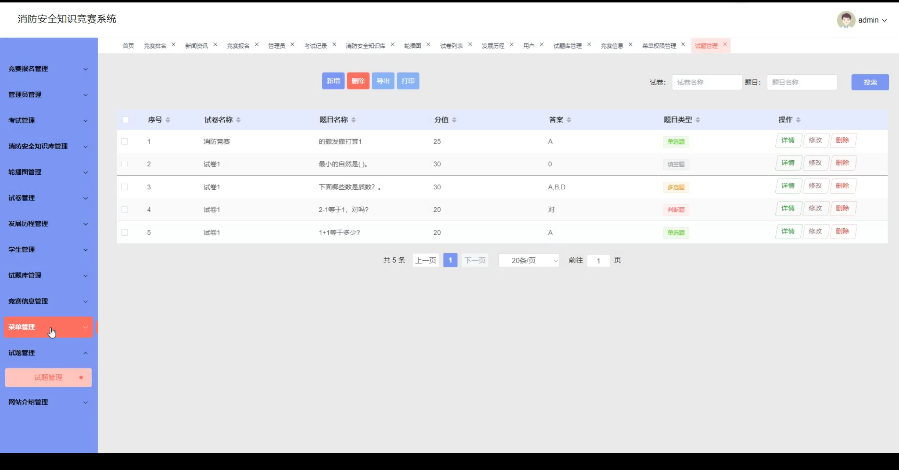The width and height of the screenshot is (899, 470).
Task: Sort by 序号 column arrows
Action: tap(168, 120)
